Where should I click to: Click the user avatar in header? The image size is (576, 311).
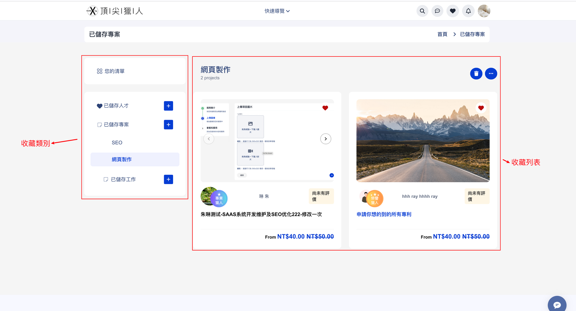pos(484,11)
